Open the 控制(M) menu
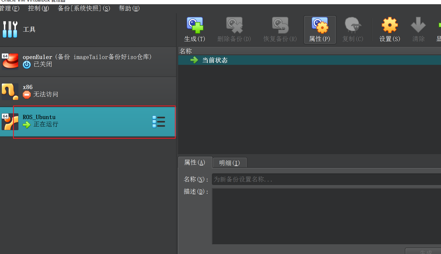Viewport: 441px width, 254px height. point(38,8)
